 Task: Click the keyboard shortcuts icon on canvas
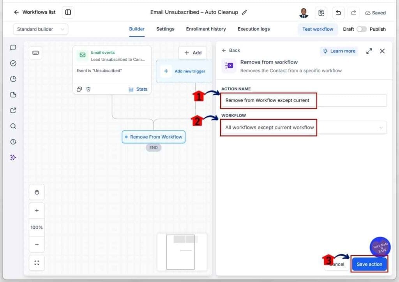[x=35, y=53]
